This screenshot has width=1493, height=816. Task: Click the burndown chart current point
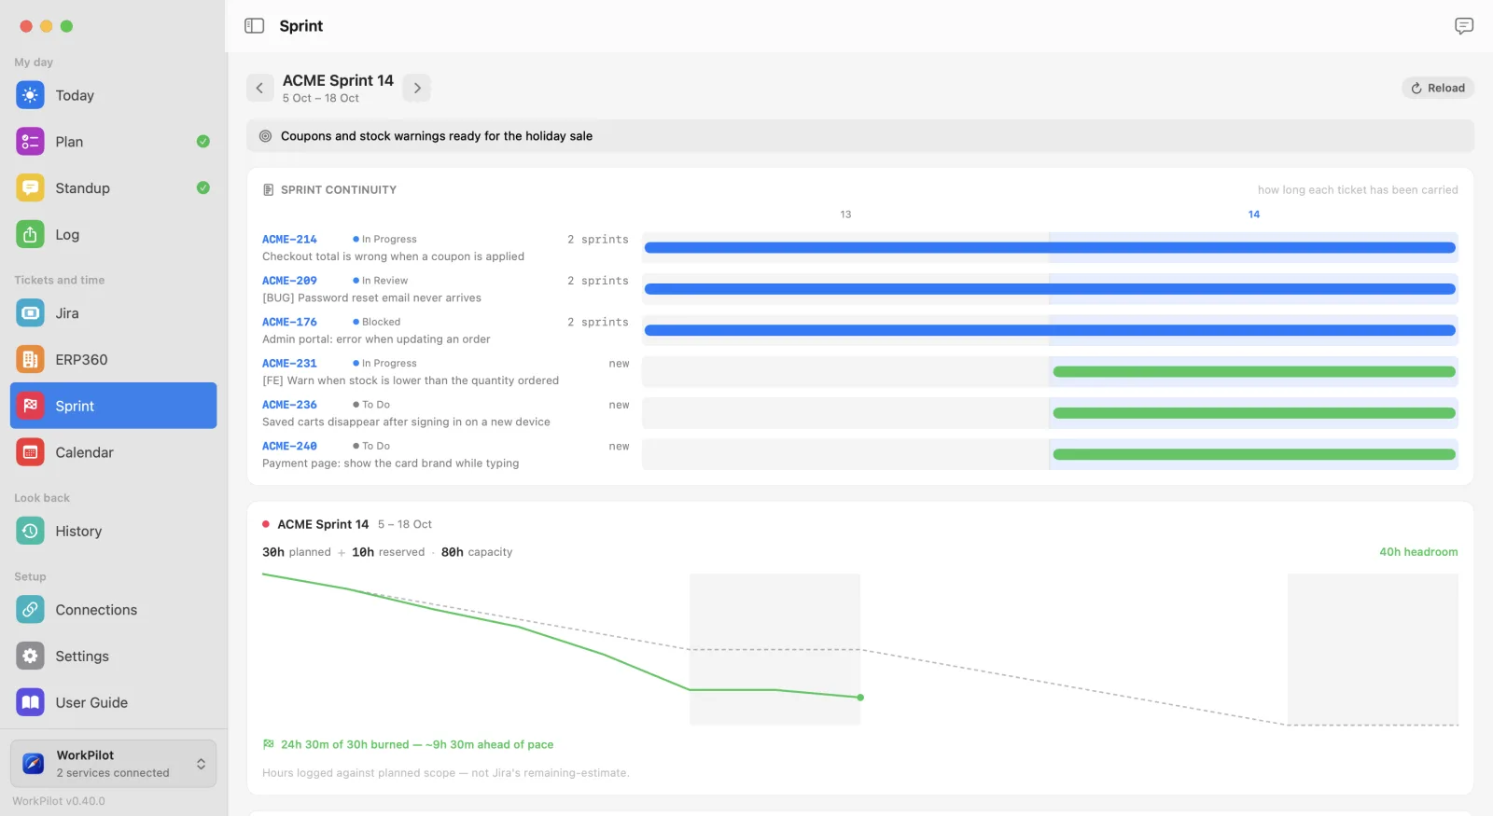pos(860,698)
